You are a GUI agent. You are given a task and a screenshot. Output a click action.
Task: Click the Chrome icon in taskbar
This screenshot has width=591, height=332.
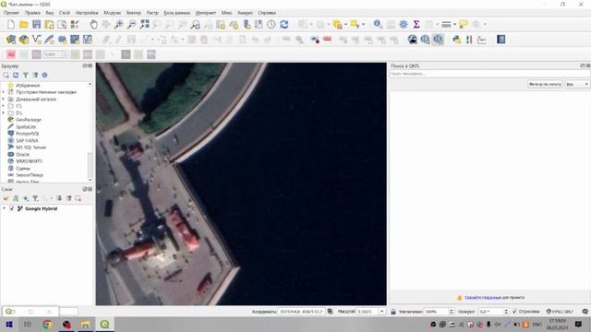click(x=47, y=324)
